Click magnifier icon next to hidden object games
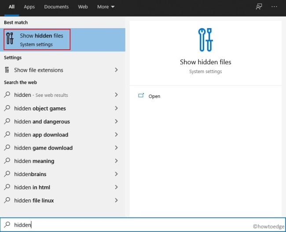 pyautogui.click(x=7, y=108)
